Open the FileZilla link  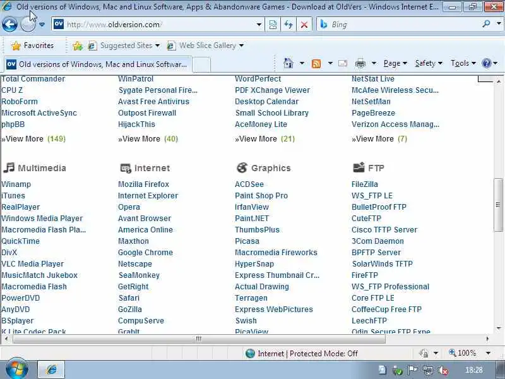tap(365, 184)
